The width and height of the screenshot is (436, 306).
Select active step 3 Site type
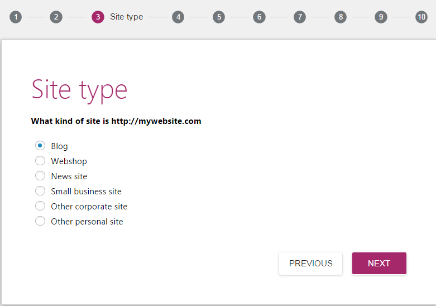tap(98, 17)
